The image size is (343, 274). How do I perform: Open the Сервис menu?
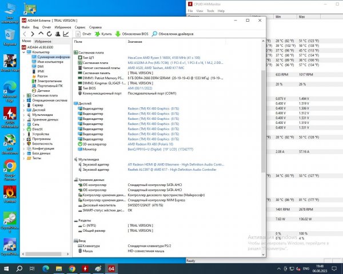pyautogui.click(x=80, y=27)
